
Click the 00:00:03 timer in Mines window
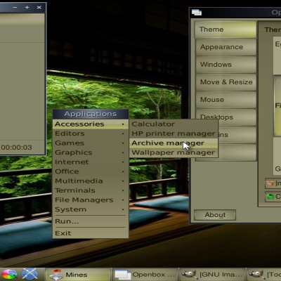(16, 148)
